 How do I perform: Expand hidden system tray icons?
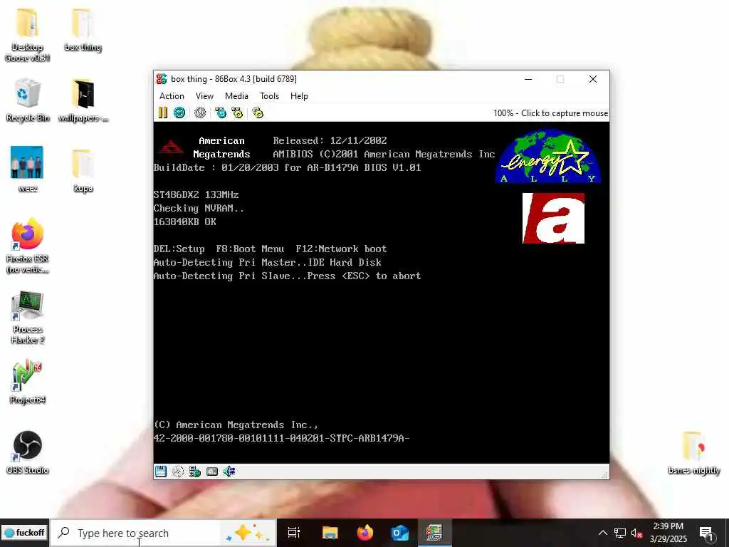coord(602,533)
